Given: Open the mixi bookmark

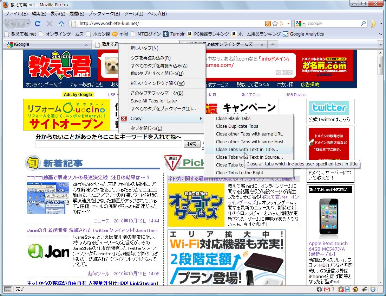Looking at the screenshot, I should coord(120,34).
